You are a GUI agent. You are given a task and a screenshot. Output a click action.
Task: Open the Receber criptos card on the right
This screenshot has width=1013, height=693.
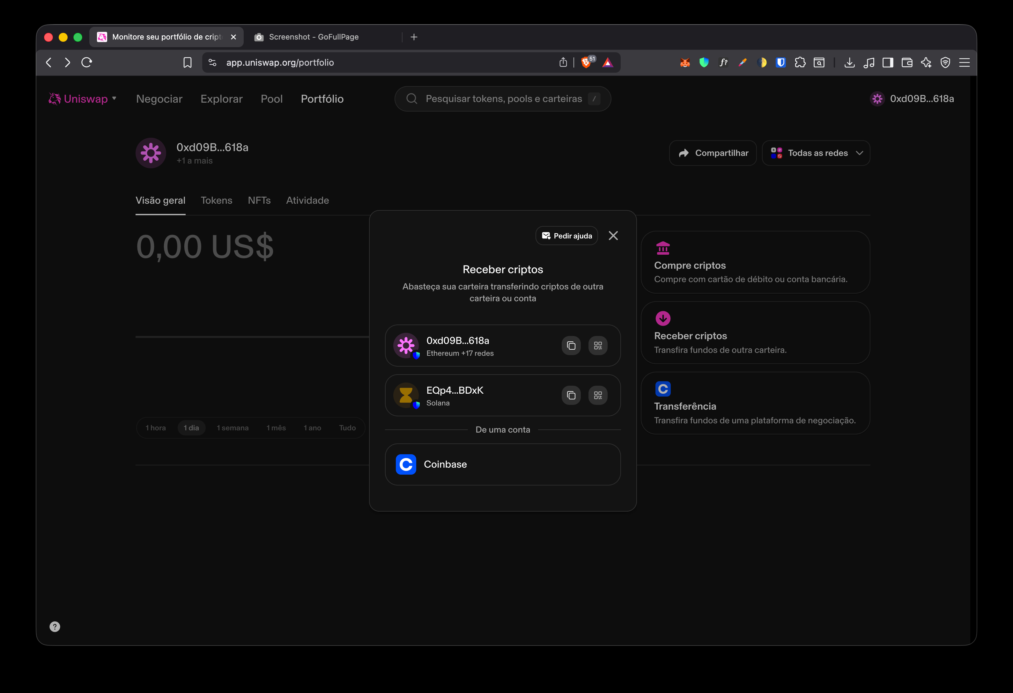(755, 333)
